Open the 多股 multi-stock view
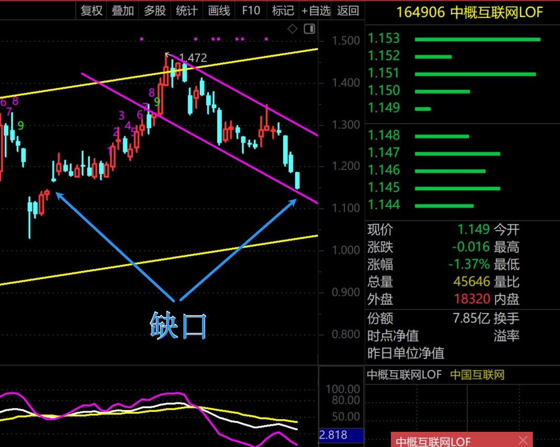The width and height of the screenshot is (560, 447). click(x=155, y=10)
